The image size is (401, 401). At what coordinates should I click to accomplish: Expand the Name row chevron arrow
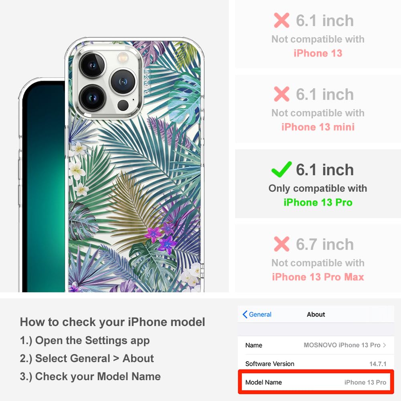point(385,345)
